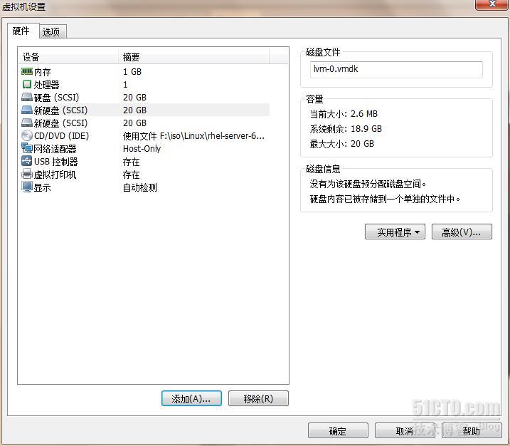Click the icon of 硬盘 (SCSI) row
The height and width of the screenshot is (446, 510).
26,97
